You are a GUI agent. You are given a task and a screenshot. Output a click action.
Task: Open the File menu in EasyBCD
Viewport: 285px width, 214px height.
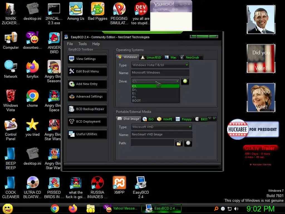point(70,44)
